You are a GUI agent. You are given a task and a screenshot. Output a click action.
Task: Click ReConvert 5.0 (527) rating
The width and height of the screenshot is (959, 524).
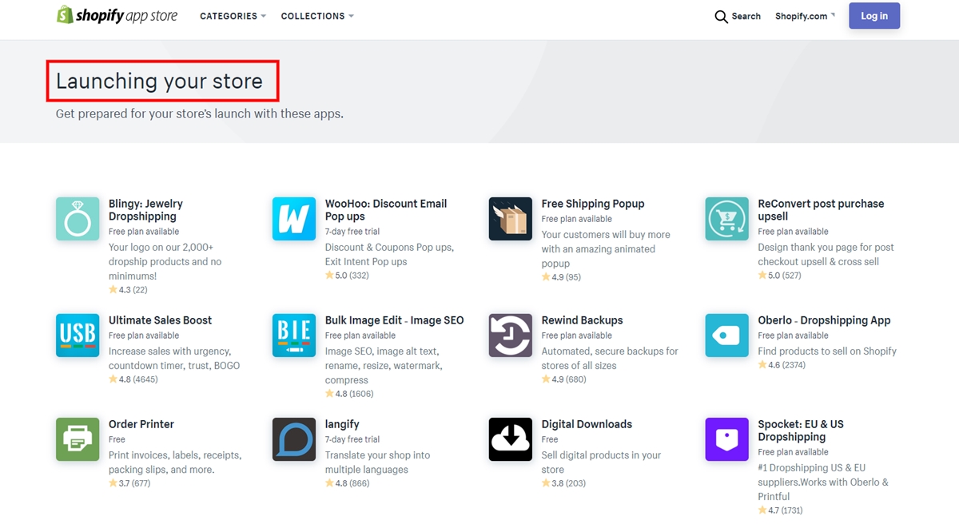click(x=780, y=276)
